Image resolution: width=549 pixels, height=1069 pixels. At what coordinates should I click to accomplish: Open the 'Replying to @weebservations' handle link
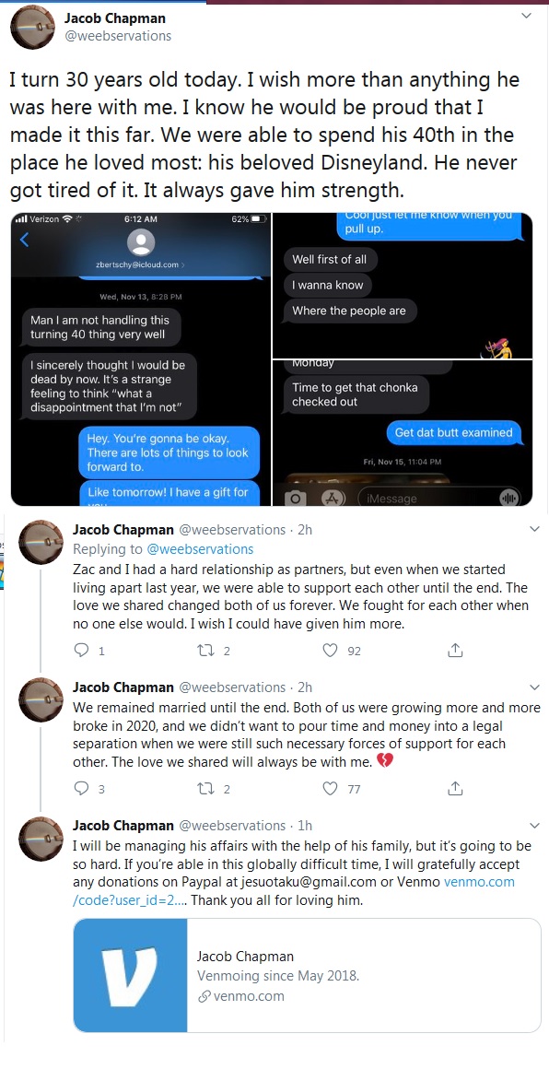[x=200, y=549]
